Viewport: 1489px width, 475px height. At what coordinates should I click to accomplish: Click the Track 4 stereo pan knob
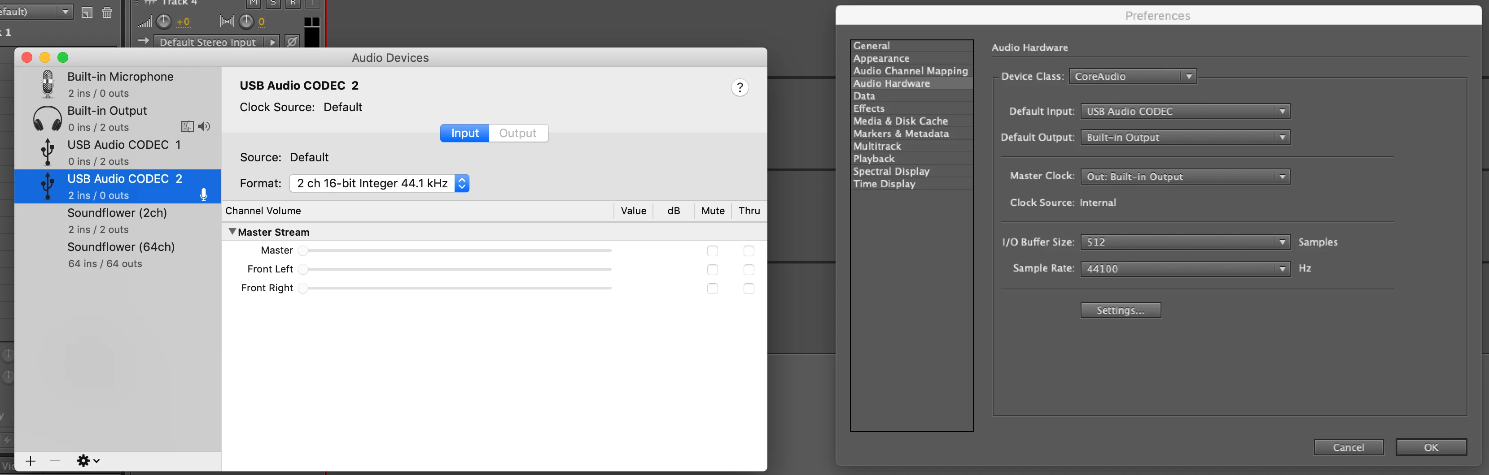click(x=246, y=22)
